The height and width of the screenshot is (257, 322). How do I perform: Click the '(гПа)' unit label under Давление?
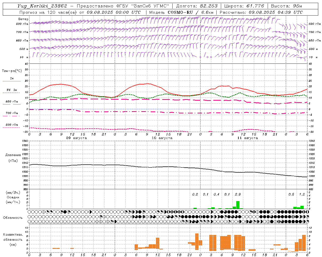13,161
